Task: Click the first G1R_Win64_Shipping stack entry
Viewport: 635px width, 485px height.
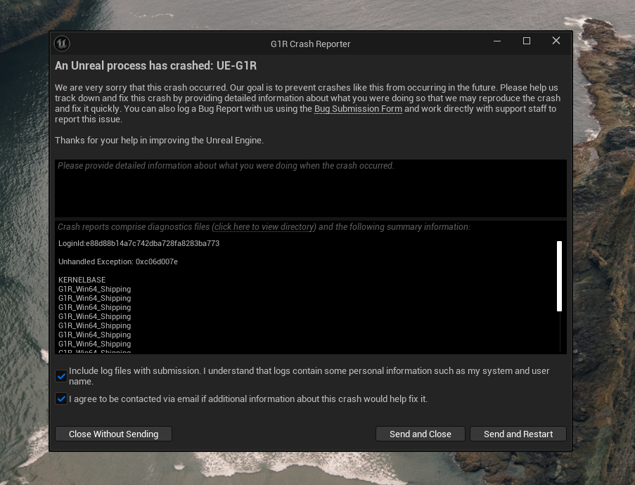Action: coord(94,289)
